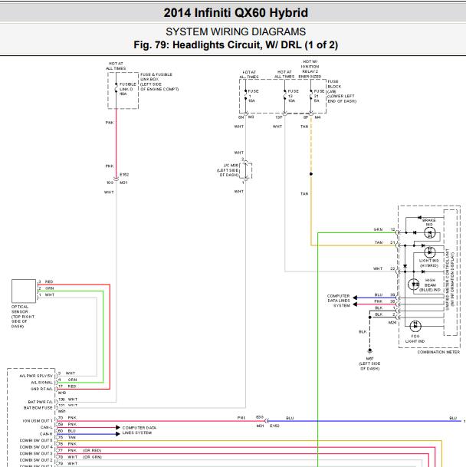466x467 pixels.
Task: Click the OPTICAL SENSOR description label
Action: pyautogui.click(x=23, y=317)
